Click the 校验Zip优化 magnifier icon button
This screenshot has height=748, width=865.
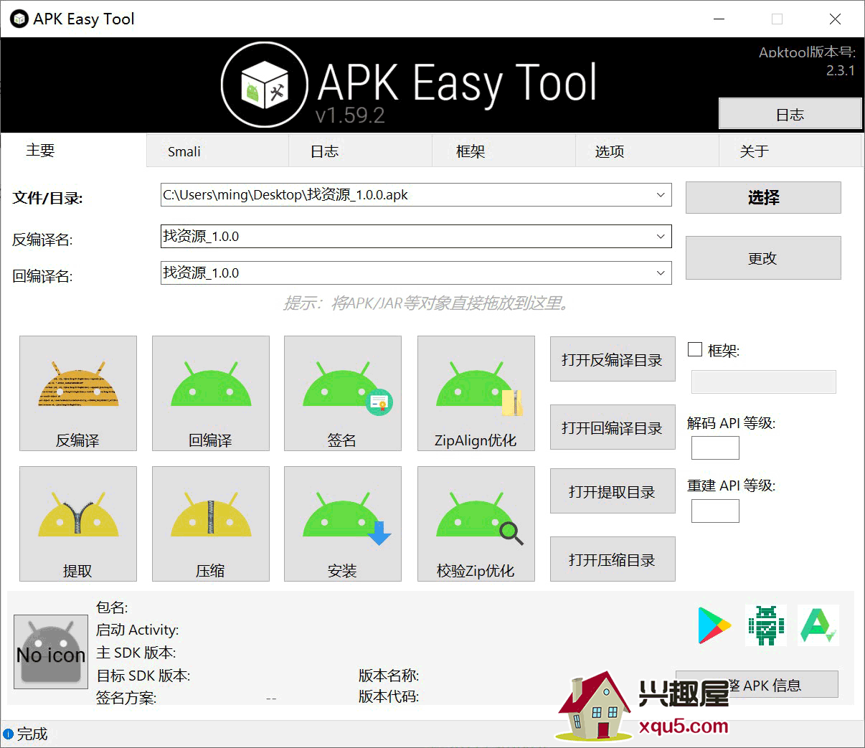(476, 524)
